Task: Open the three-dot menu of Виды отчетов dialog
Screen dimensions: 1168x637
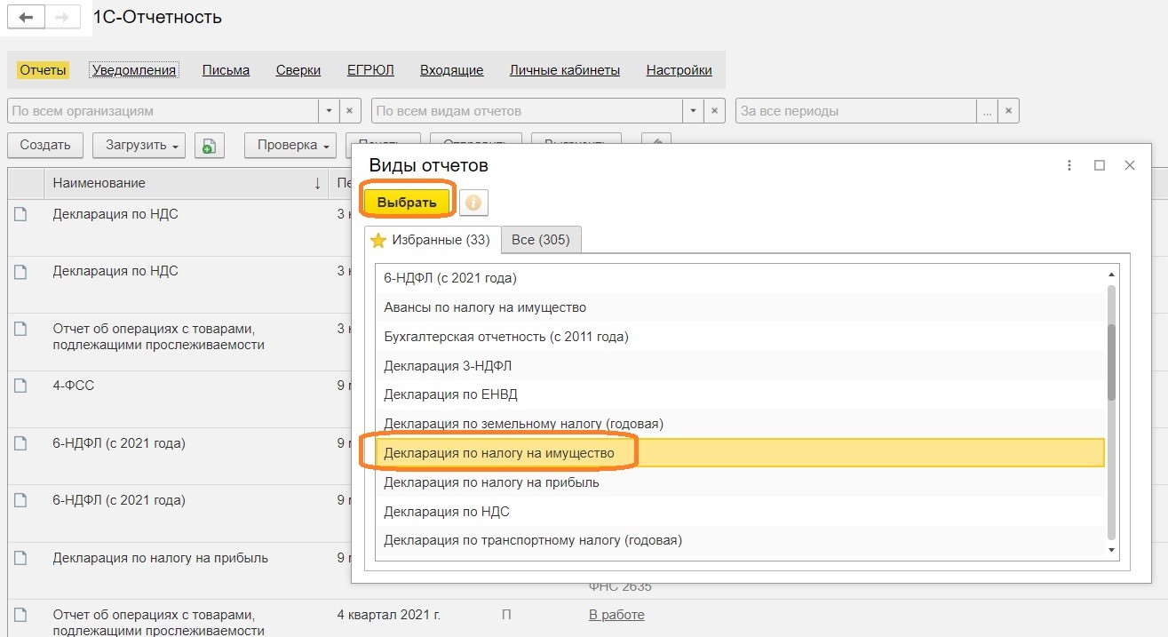Action: pos(1070,165)
